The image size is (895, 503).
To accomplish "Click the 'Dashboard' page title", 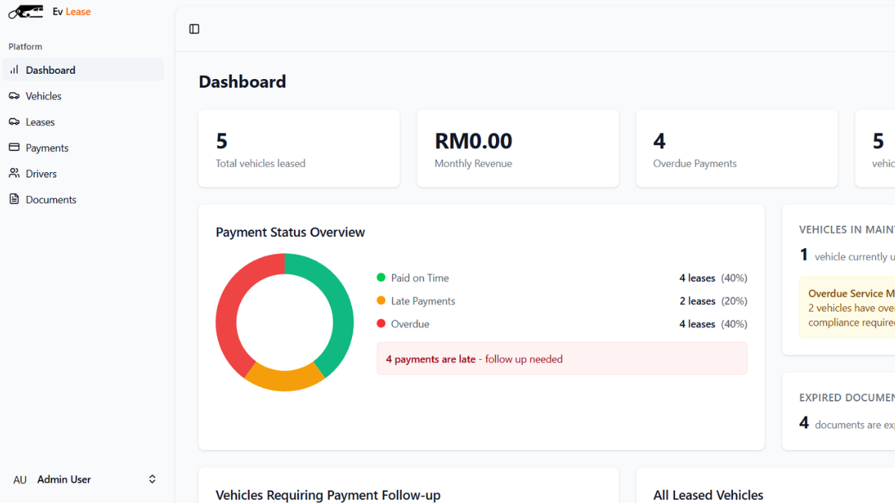I will 242,82.
